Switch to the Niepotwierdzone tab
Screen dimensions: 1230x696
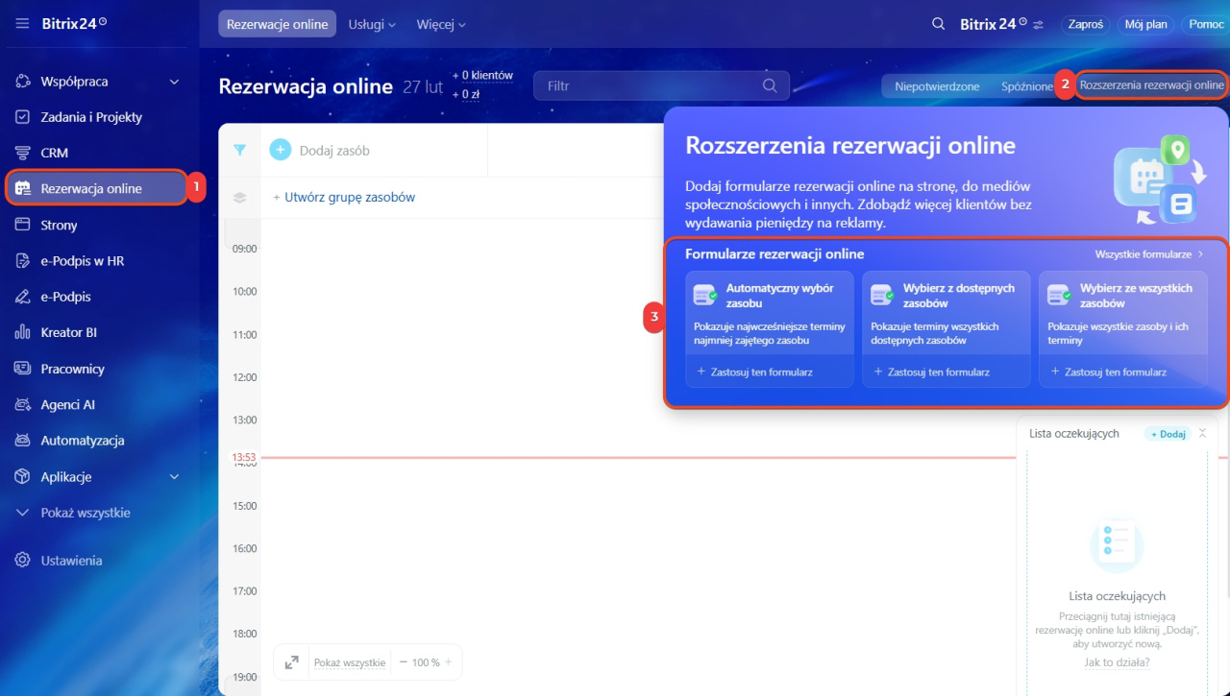[x=936, y=86]
